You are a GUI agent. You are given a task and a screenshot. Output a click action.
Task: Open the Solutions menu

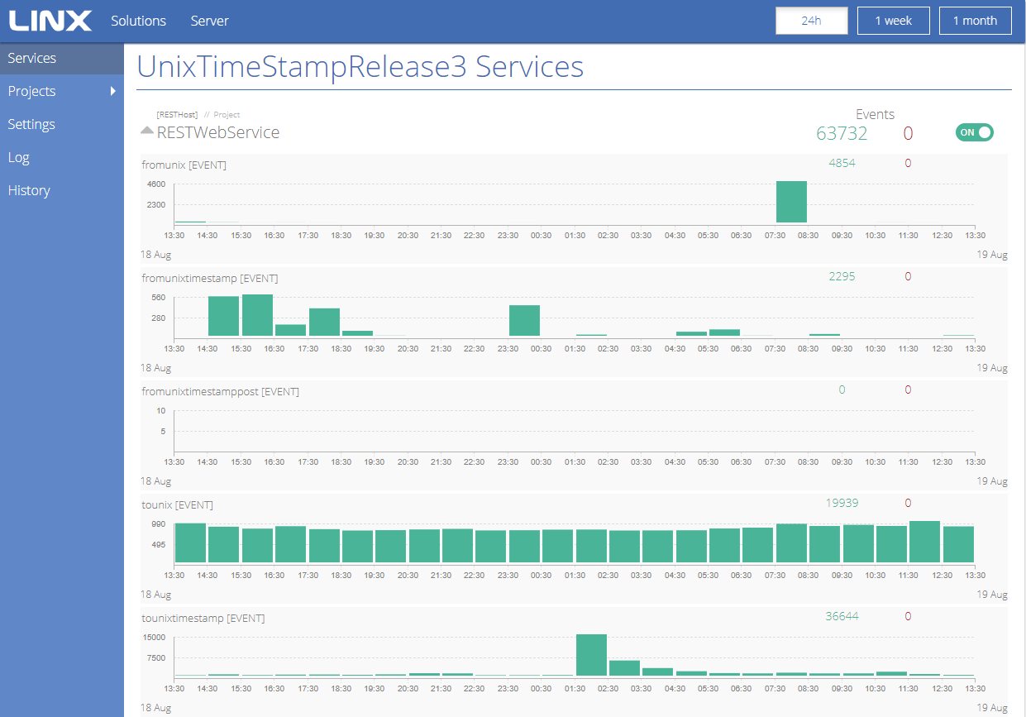tap(138, 21)
